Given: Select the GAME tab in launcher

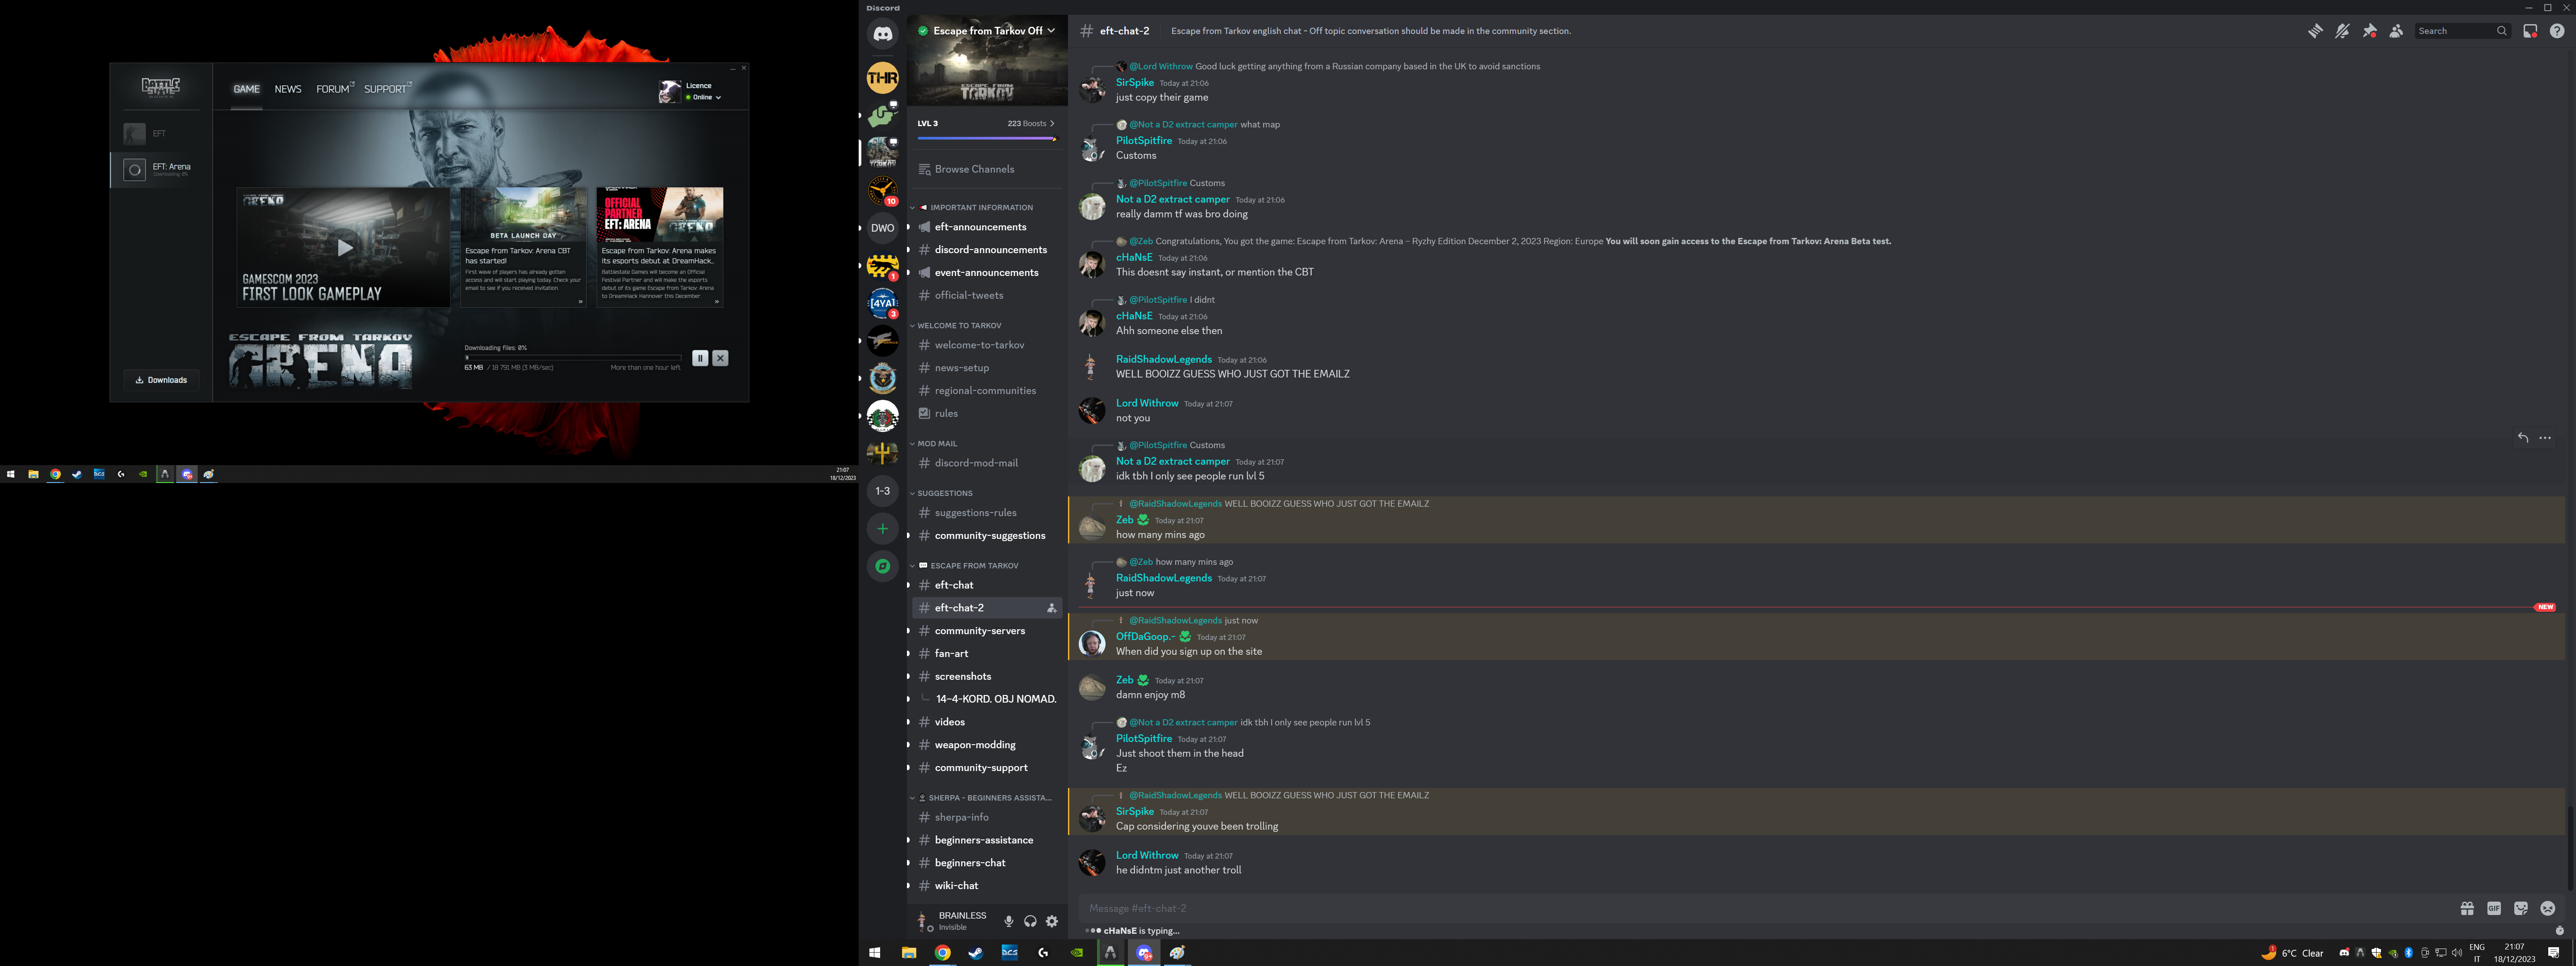Looking at the screenshot, I should click(246, 89).
